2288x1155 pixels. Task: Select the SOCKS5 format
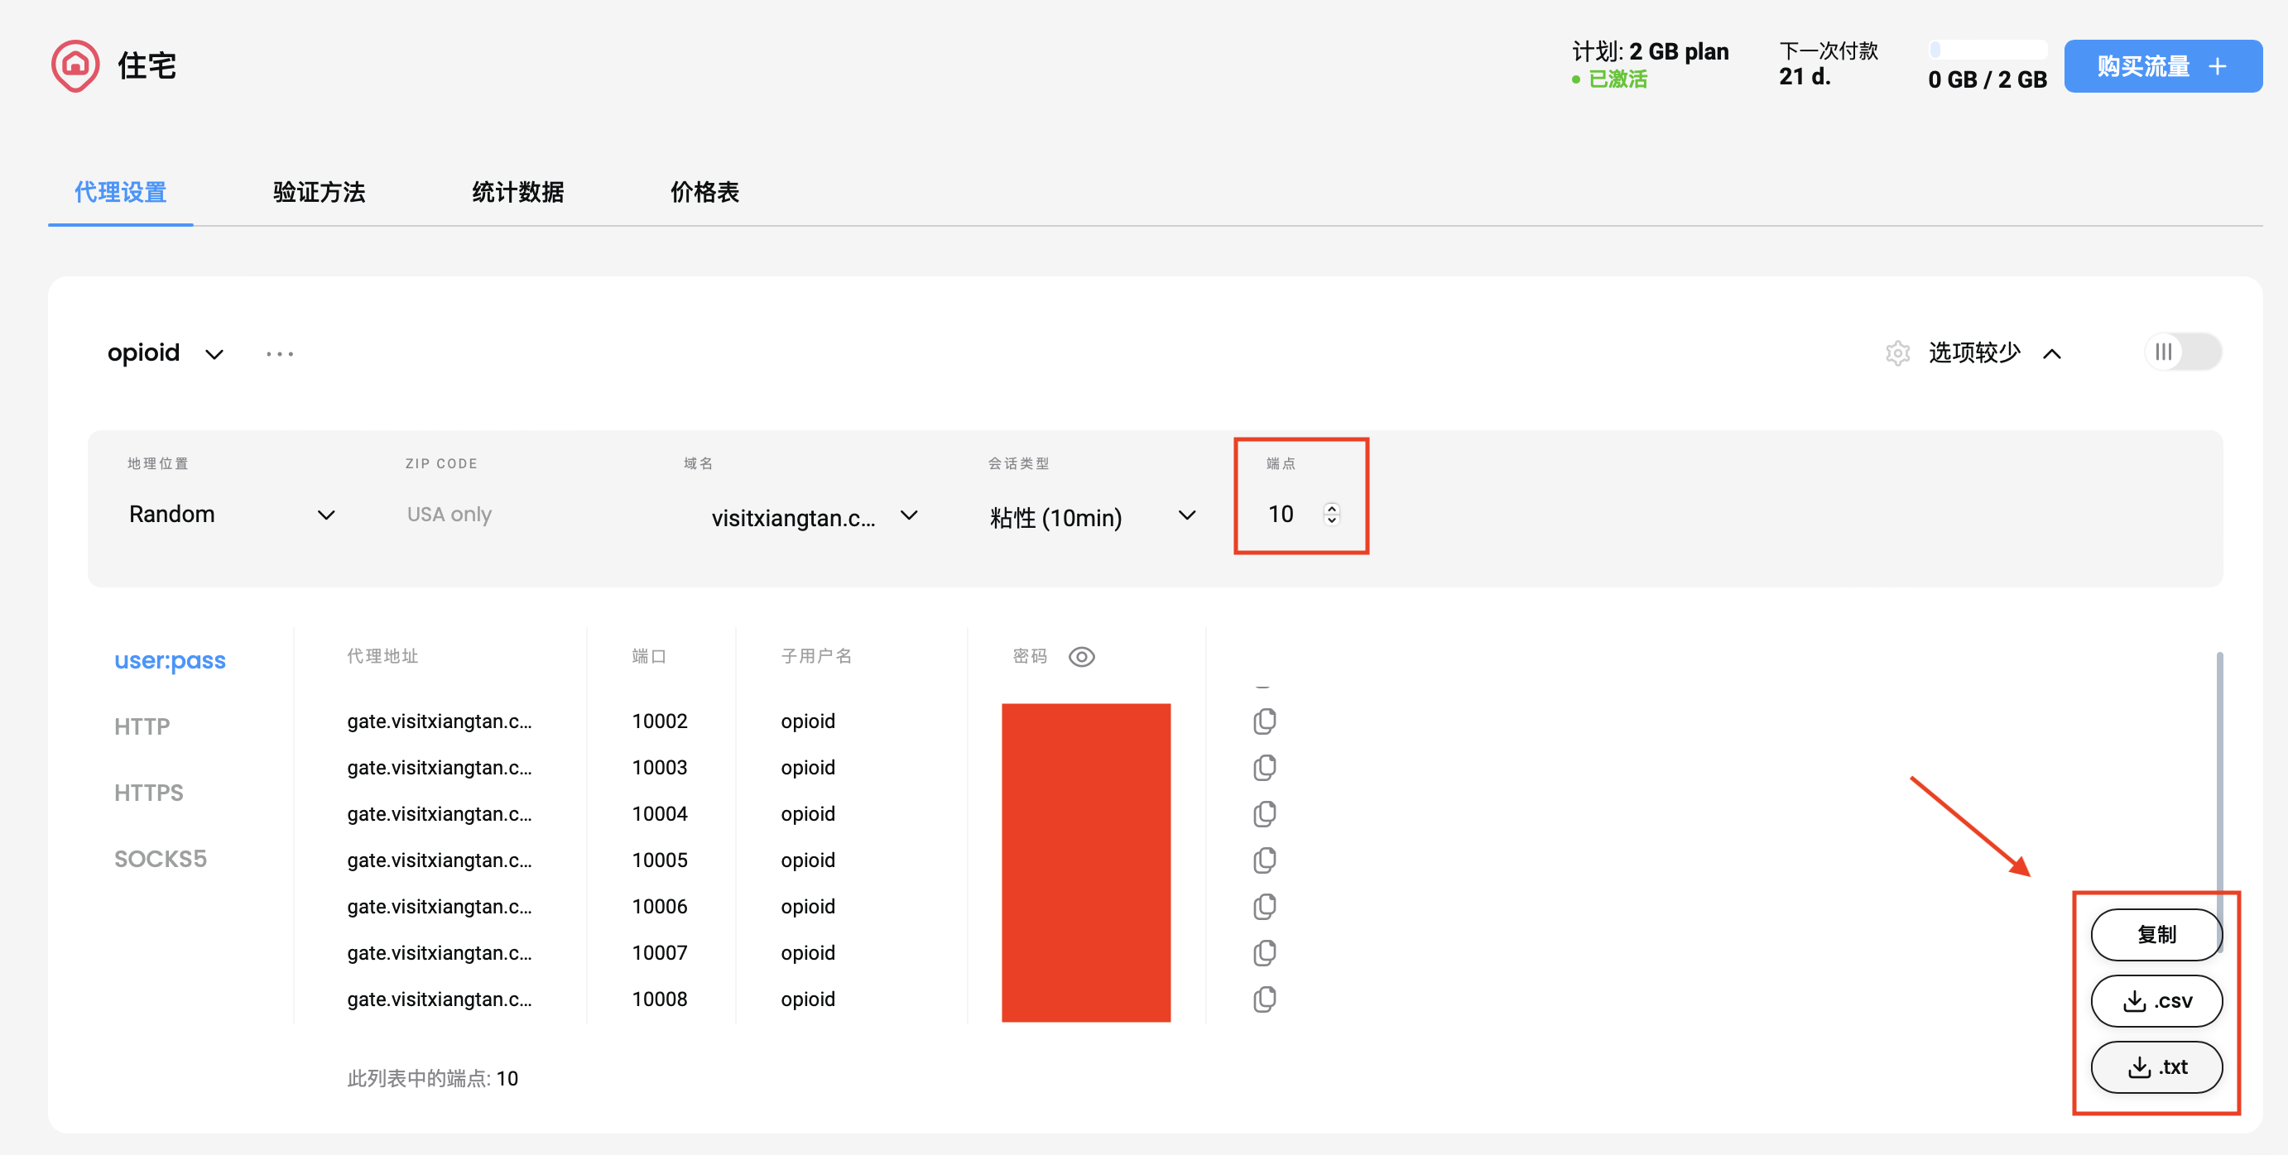pyautogui.click(x=160, y=859)
